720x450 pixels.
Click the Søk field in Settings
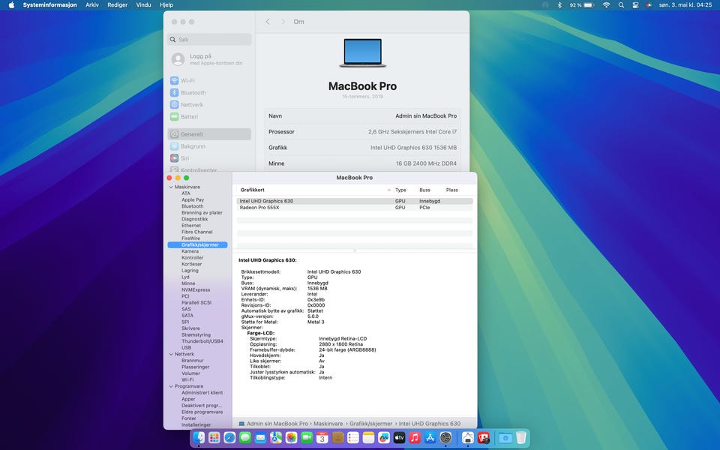click(209, 40)
